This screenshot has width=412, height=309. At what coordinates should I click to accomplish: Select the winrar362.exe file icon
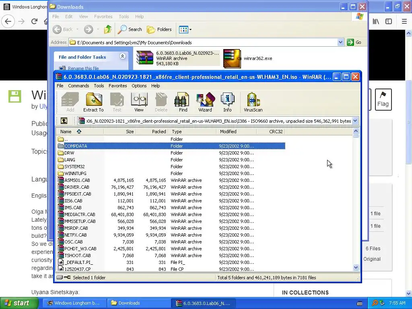[x=232, y=59]
